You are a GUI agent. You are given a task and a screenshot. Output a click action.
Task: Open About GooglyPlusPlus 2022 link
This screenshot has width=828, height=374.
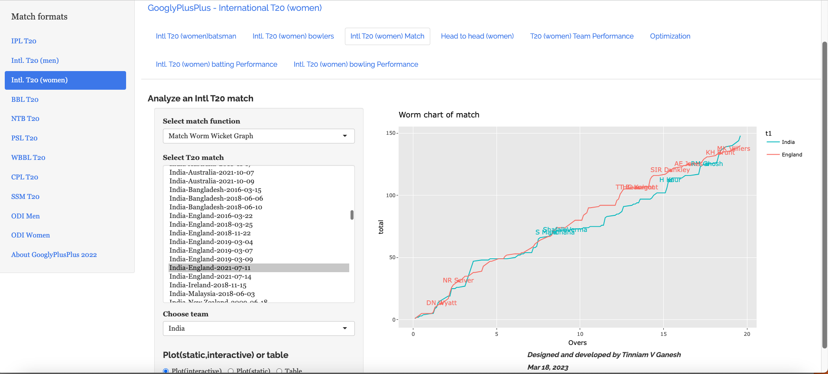pyautogui.click(x=54, y=255)
